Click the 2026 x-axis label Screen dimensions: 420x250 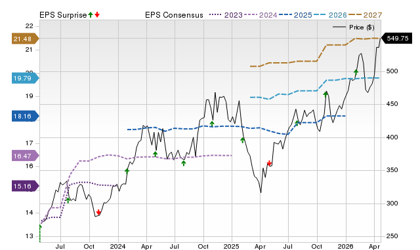[346, 246]
